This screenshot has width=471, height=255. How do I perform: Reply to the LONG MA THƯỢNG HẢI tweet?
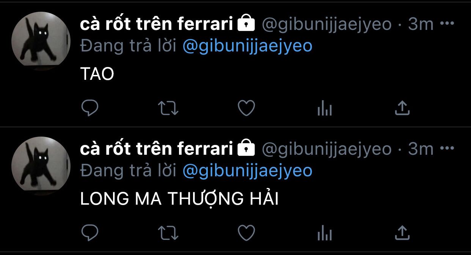pos(90,233)
